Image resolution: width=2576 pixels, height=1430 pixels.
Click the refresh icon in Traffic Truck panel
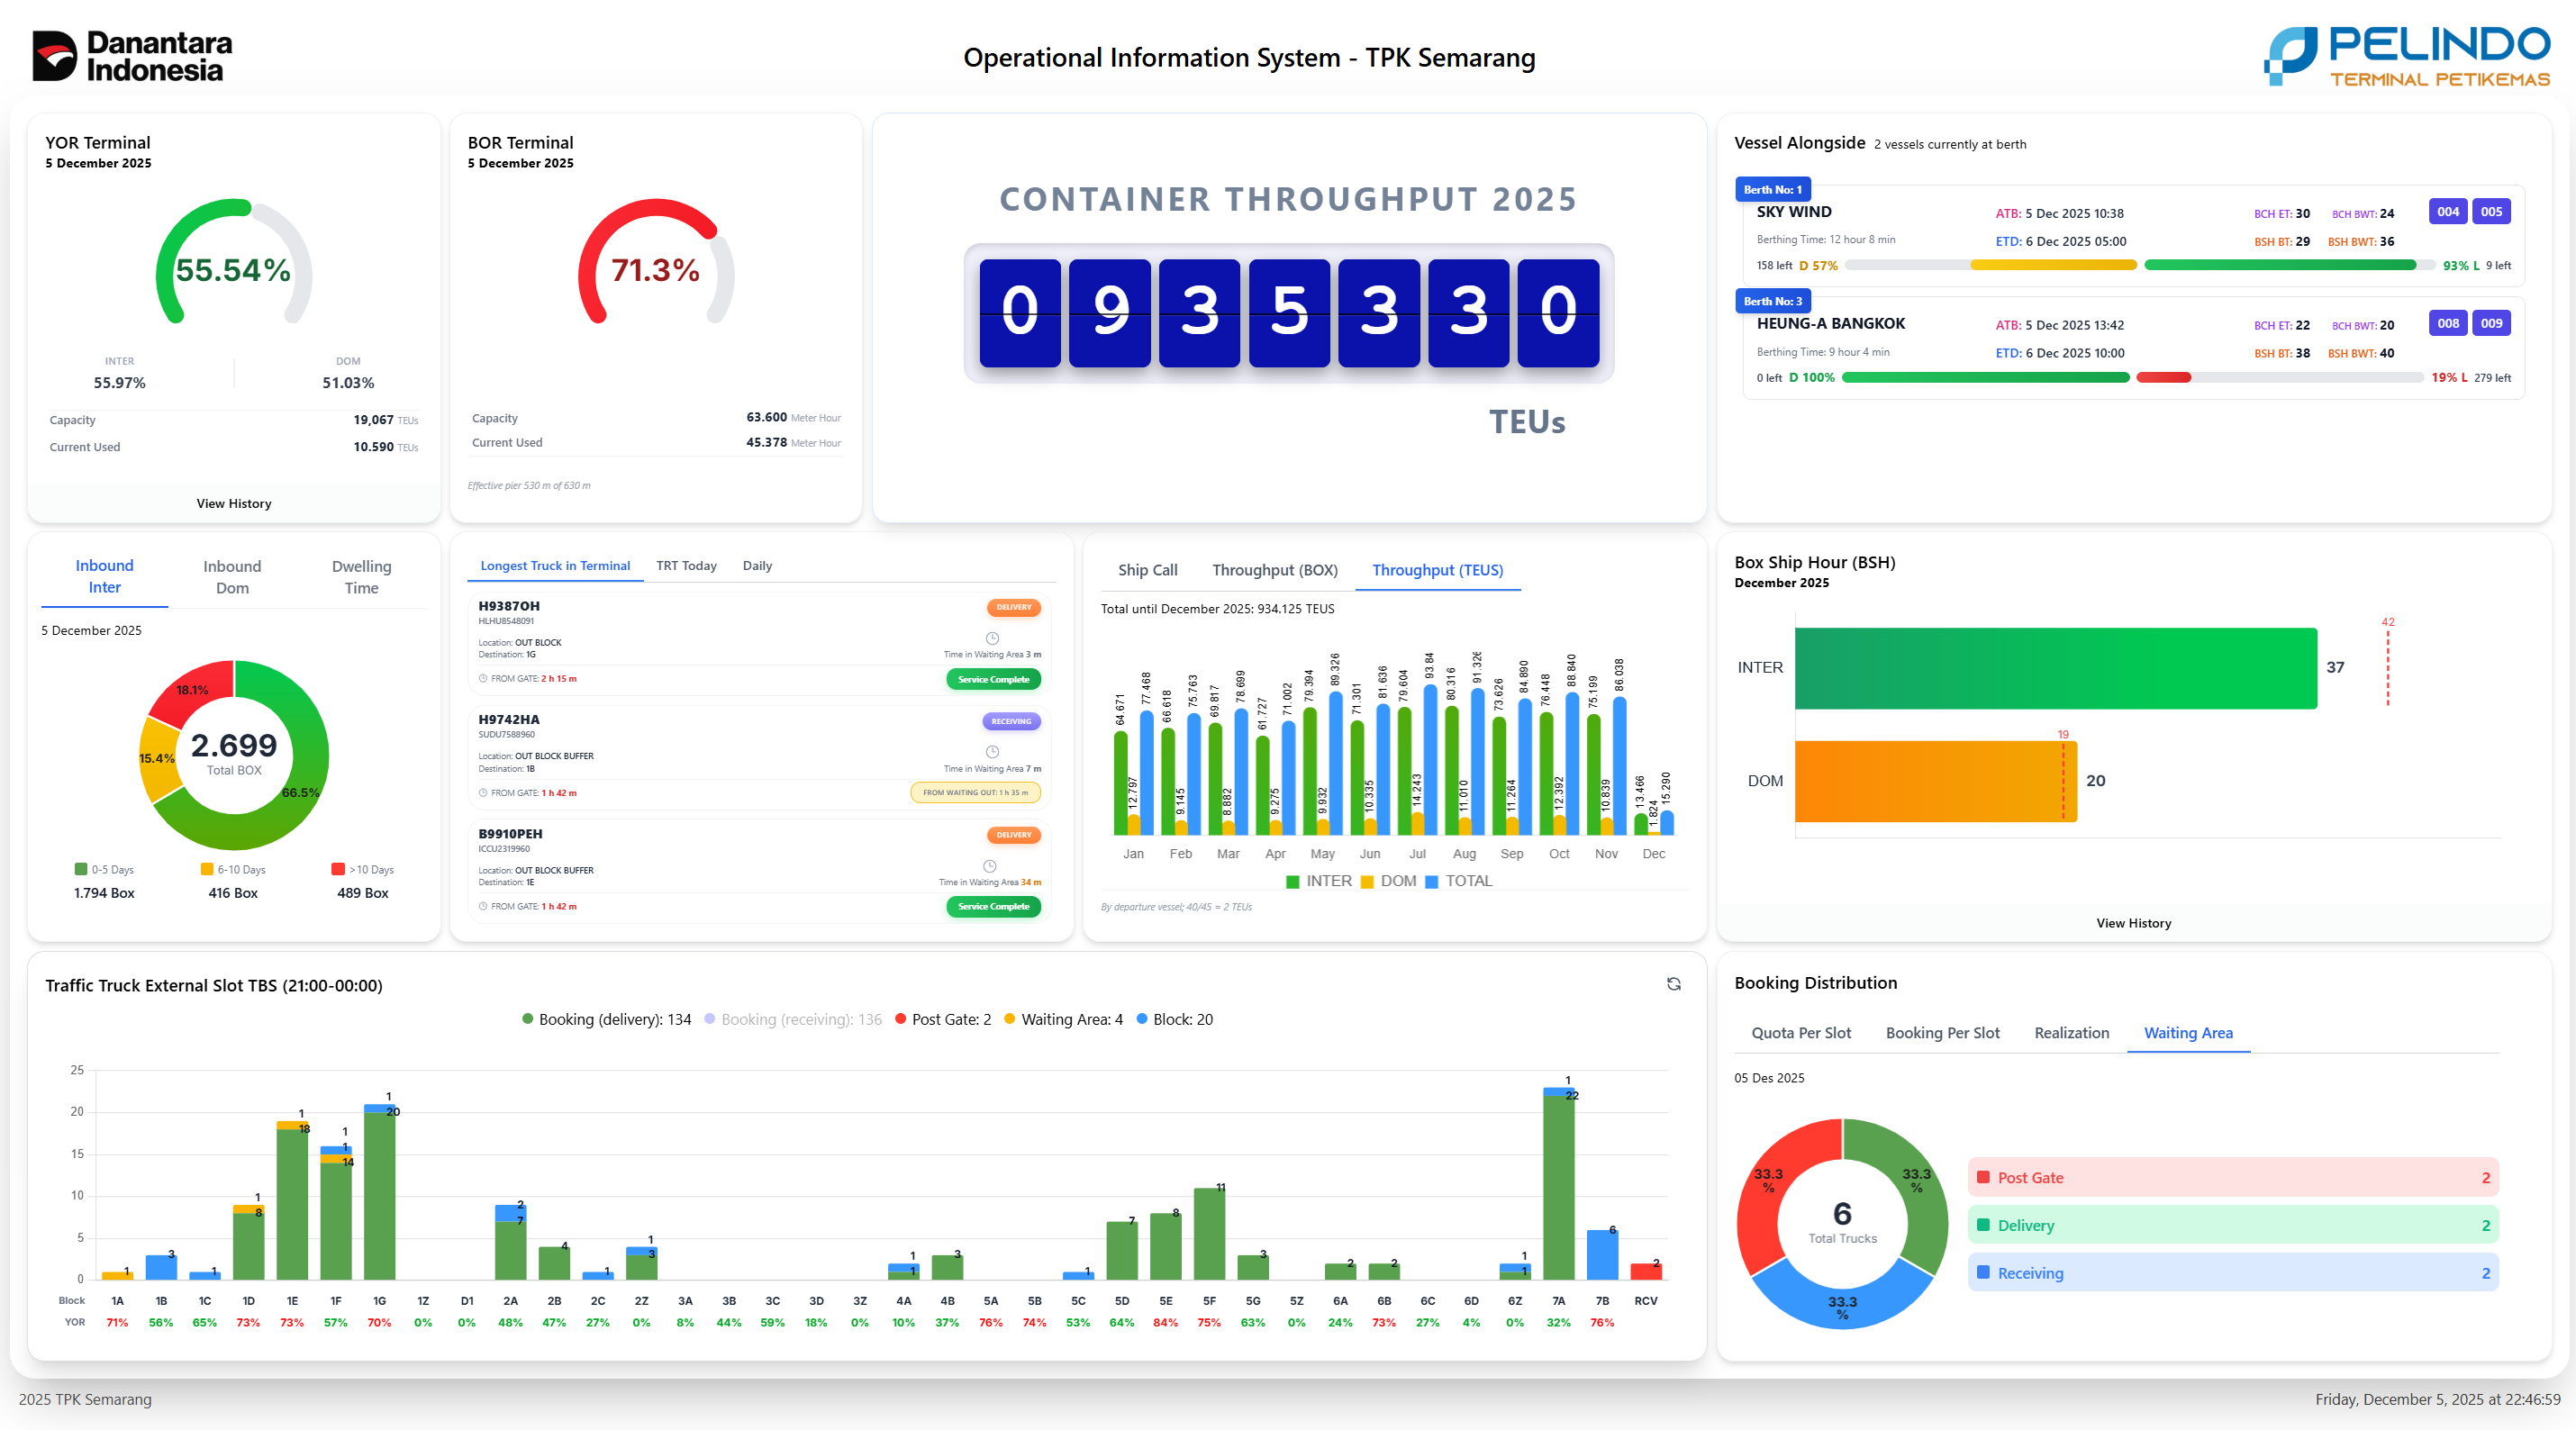[x=1673, y=984]
